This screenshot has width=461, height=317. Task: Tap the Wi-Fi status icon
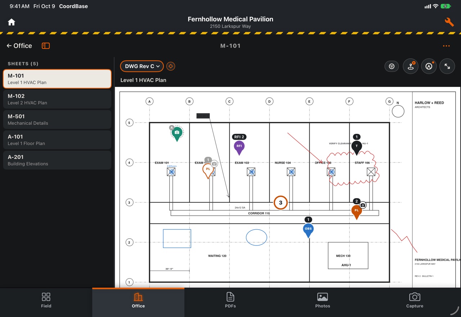[x=435, y=6]
